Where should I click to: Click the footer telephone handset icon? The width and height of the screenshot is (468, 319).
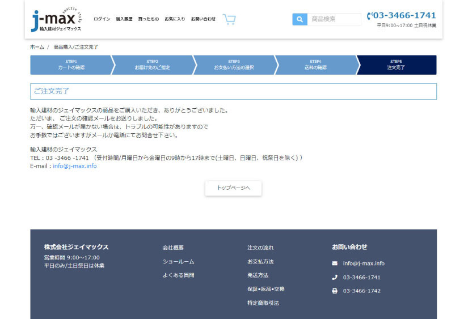pos(335,277)
